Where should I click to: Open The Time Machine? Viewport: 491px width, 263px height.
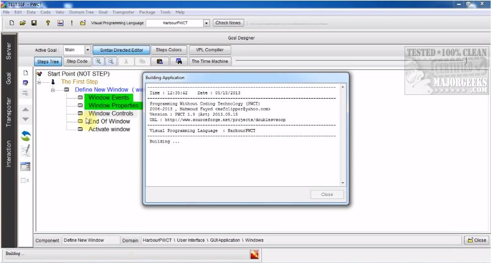pos(210,61)
